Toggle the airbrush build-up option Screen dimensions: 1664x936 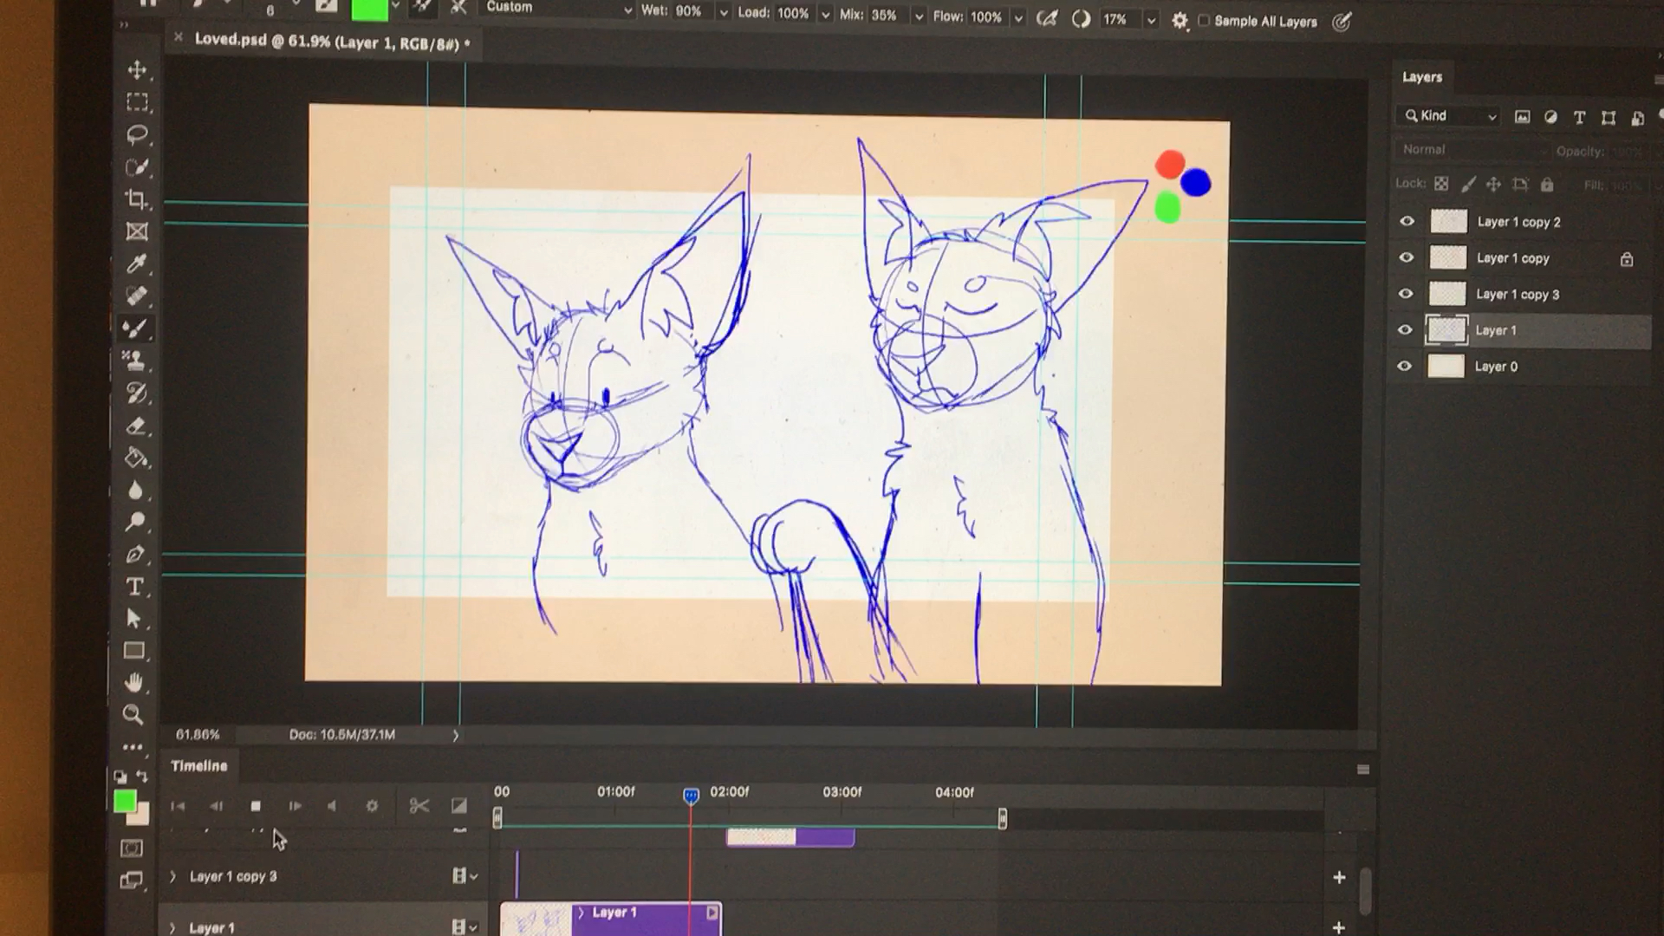tap(1047, 18)
